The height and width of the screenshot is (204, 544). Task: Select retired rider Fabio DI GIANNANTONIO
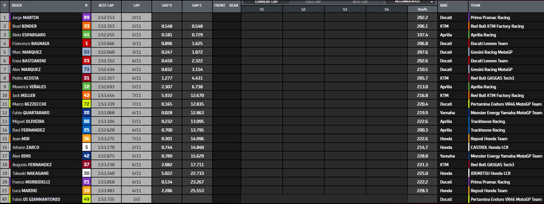point(36,199)
